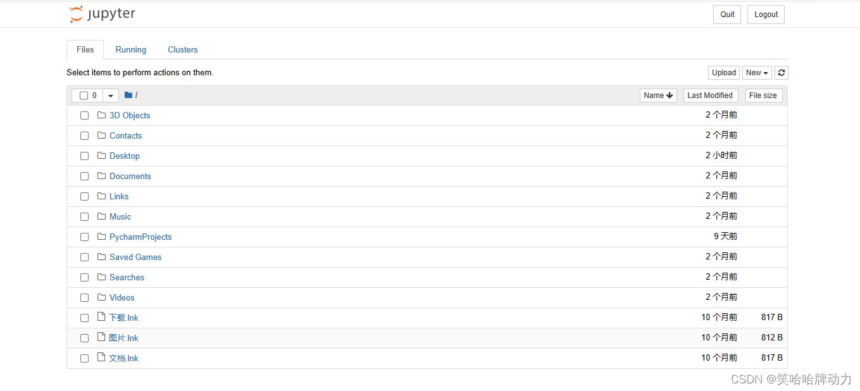The image size is (860, 391).
Task: Click the Name sort arrow
Action: (671, 95)
